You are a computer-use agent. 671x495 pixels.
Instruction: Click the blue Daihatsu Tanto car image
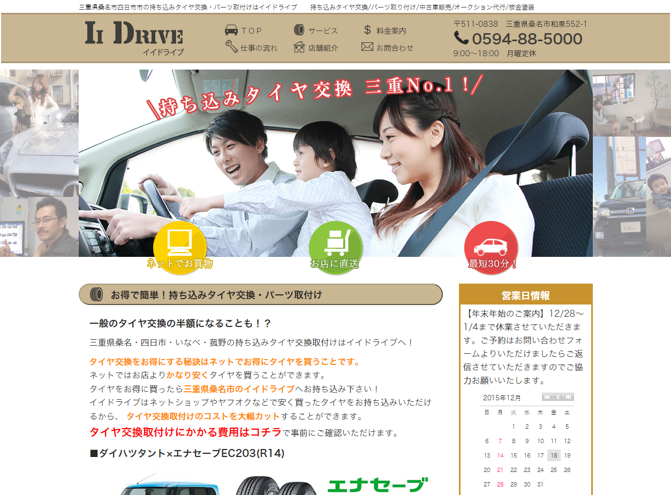pyautogui.click(x=169, y=484)
